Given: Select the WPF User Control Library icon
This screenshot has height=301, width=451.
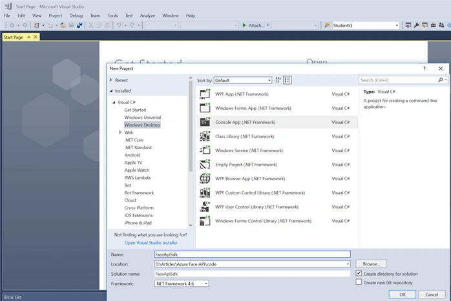Looking at the screenshot, I should [x=205, y=207].
